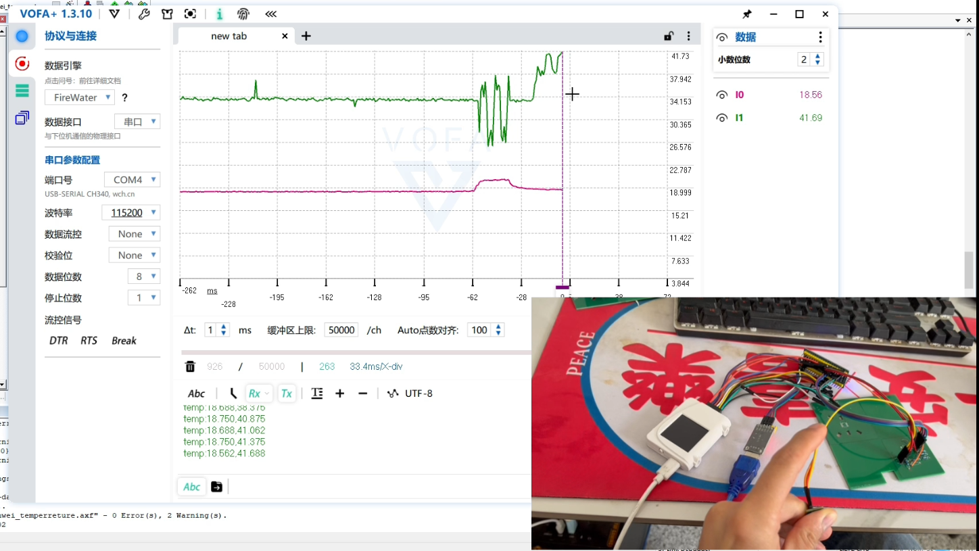Click the DTR flow control signal button
Image resolution: width=979 pixels, height=551 pixels.
click(x=59, y=341)
